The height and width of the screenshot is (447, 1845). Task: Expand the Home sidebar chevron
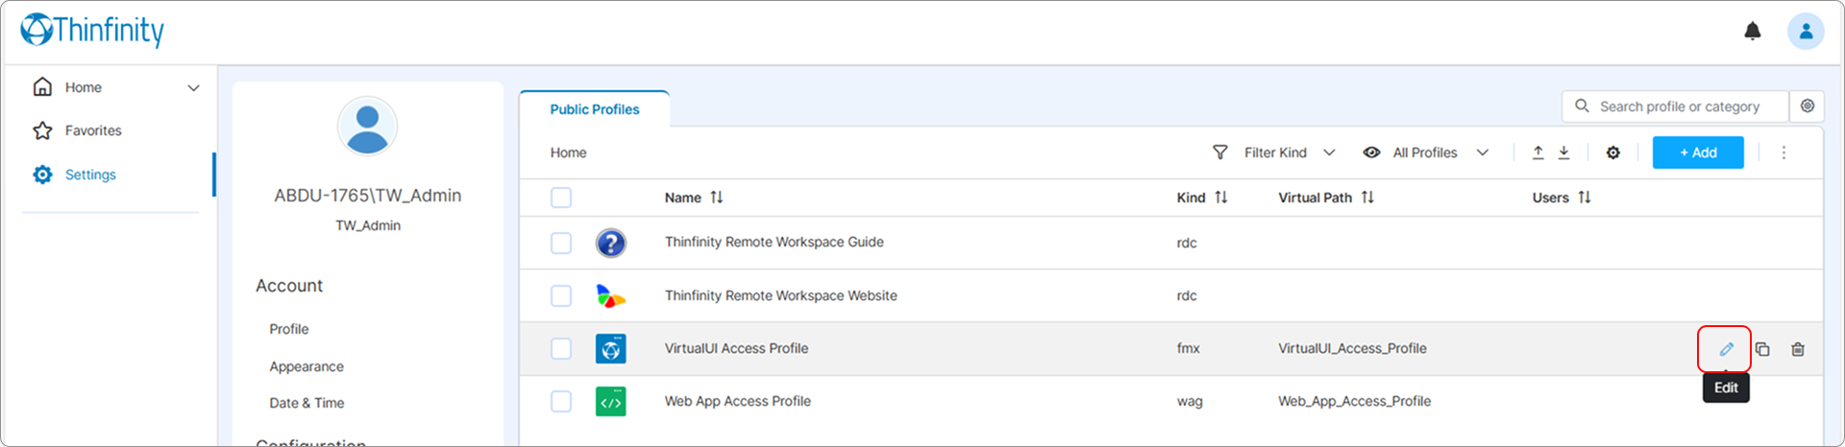[x=193, y=87]
